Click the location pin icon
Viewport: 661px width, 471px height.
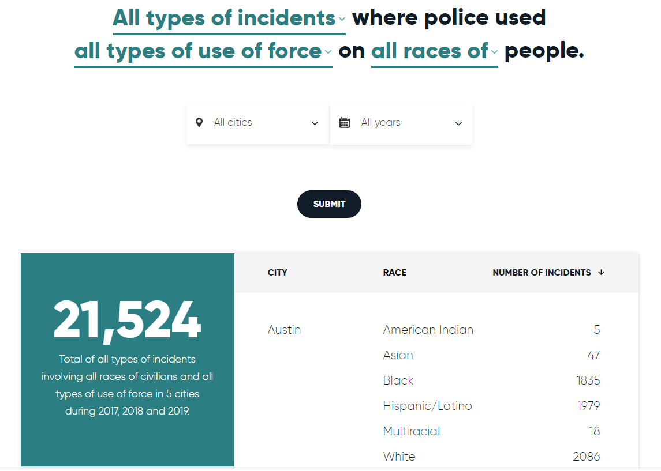199,123
